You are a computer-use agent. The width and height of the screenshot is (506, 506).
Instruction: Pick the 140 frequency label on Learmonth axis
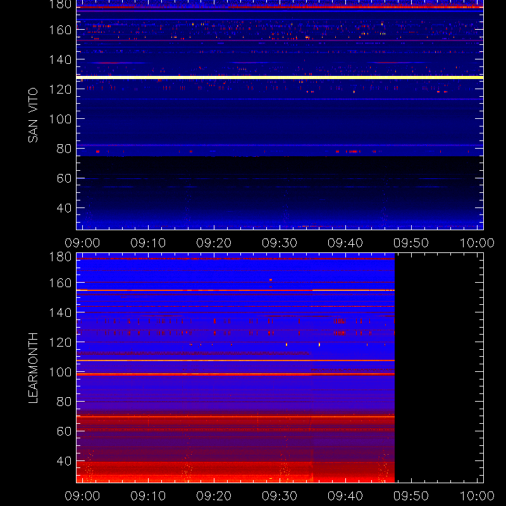pyautogui.click(x=60, y=312)
